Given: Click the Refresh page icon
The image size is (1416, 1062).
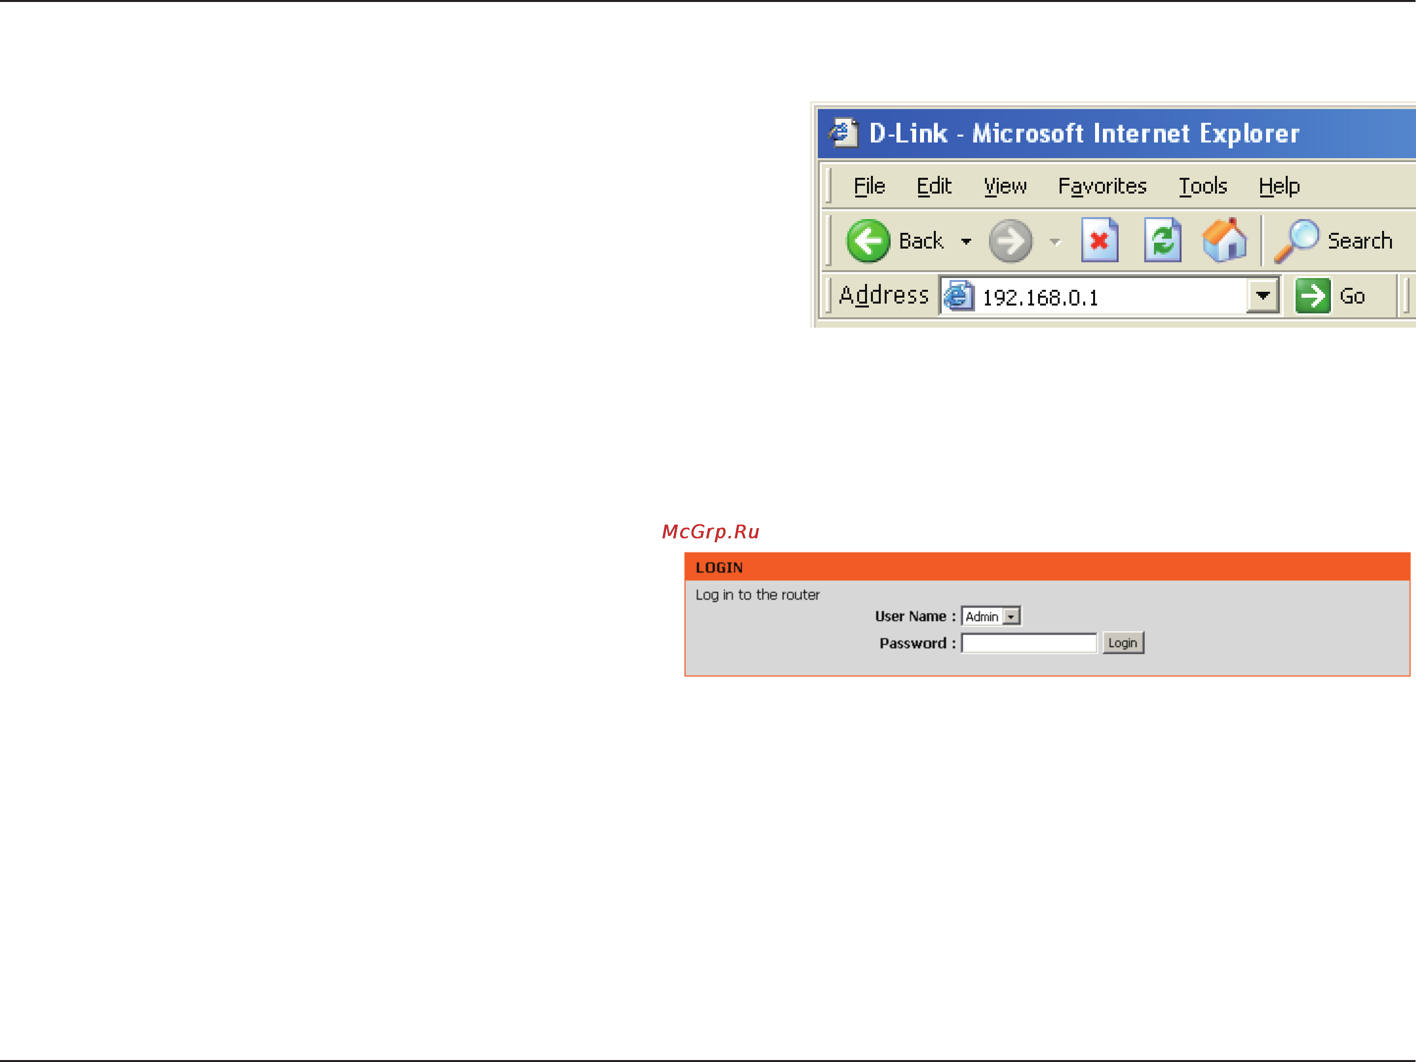Looking at the screenshot, I should pyautogui.click(x=1162, y=240).
